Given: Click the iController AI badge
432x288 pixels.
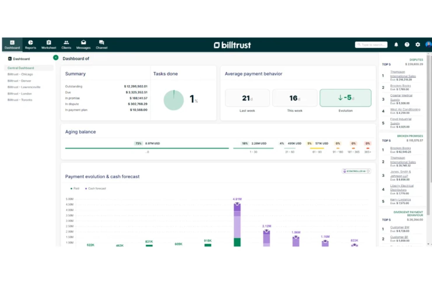Looking at the screenshot, I should 356,171.
